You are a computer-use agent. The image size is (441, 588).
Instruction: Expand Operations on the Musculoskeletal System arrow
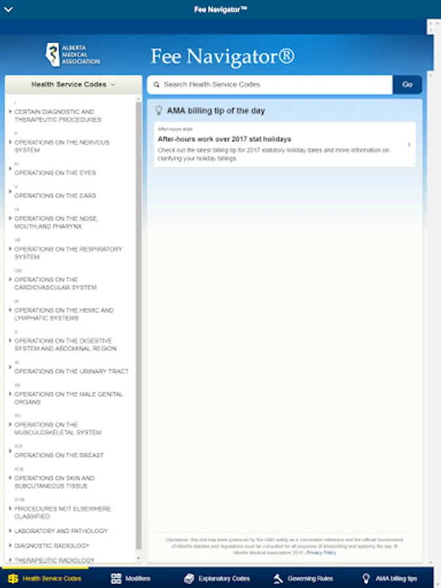10,425
